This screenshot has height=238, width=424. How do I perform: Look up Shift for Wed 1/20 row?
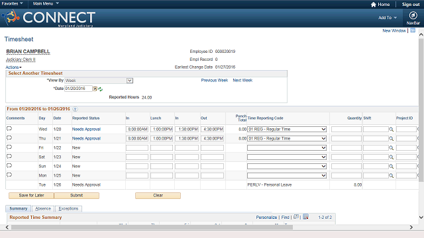coord(391,130)
